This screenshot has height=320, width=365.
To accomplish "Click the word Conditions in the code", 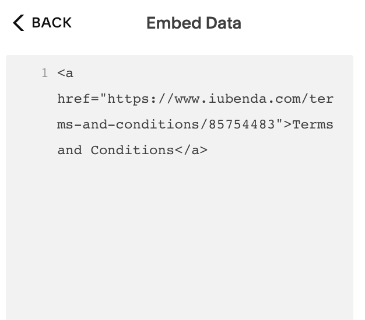I will tap(132, 151).
